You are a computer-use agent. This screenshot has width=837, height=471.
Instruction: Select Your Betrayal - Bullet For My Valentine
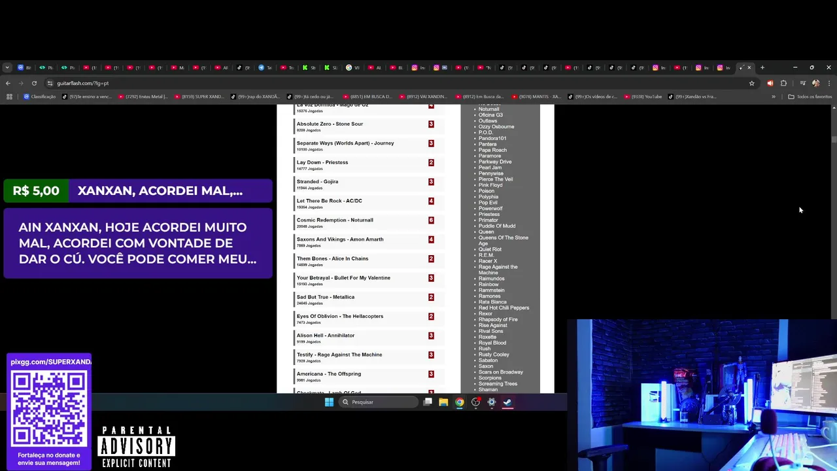point(343,277)
